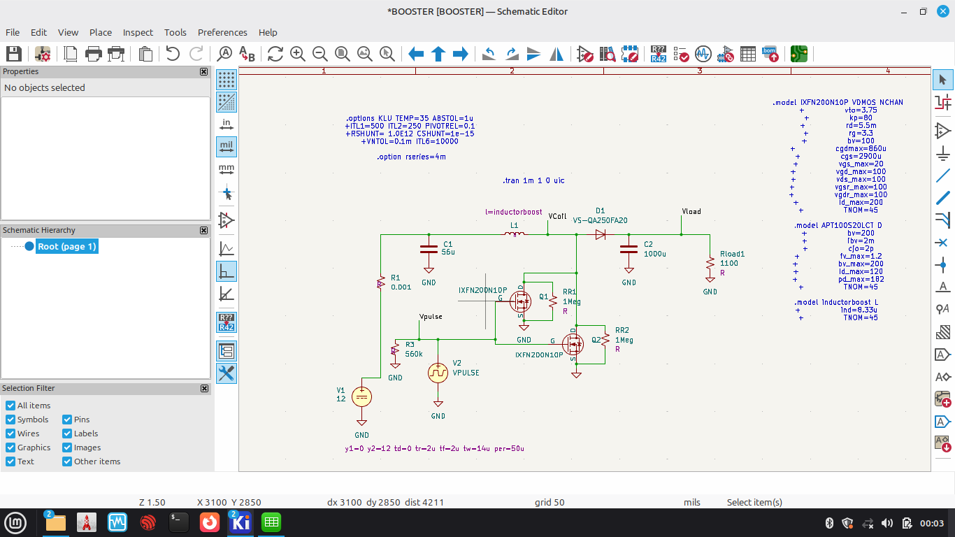Open the Preferences menu
955x537 pixels.
pyautogui.click(x=222, y=32)
